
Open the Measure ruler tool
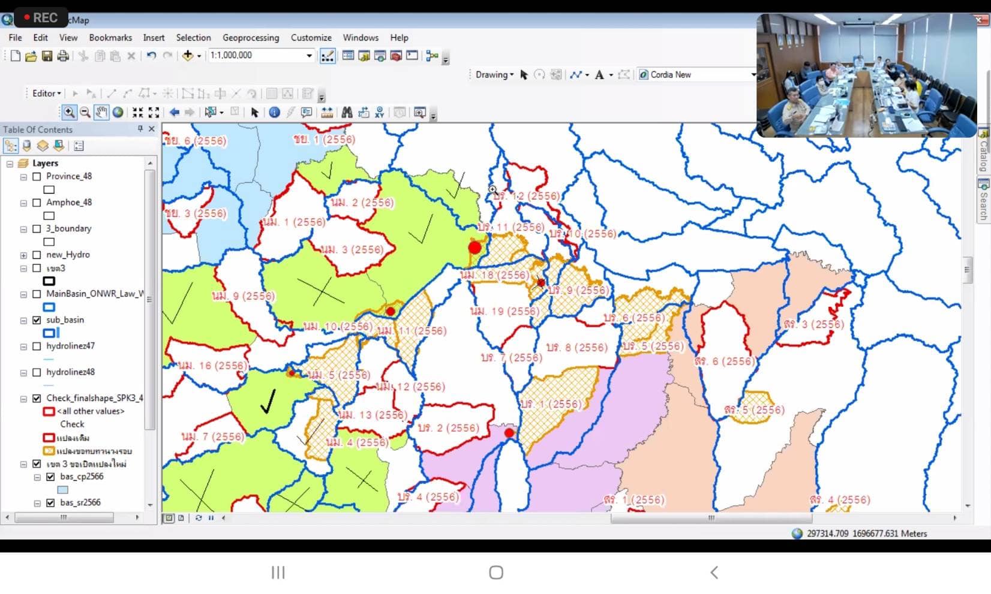(327, 113)
